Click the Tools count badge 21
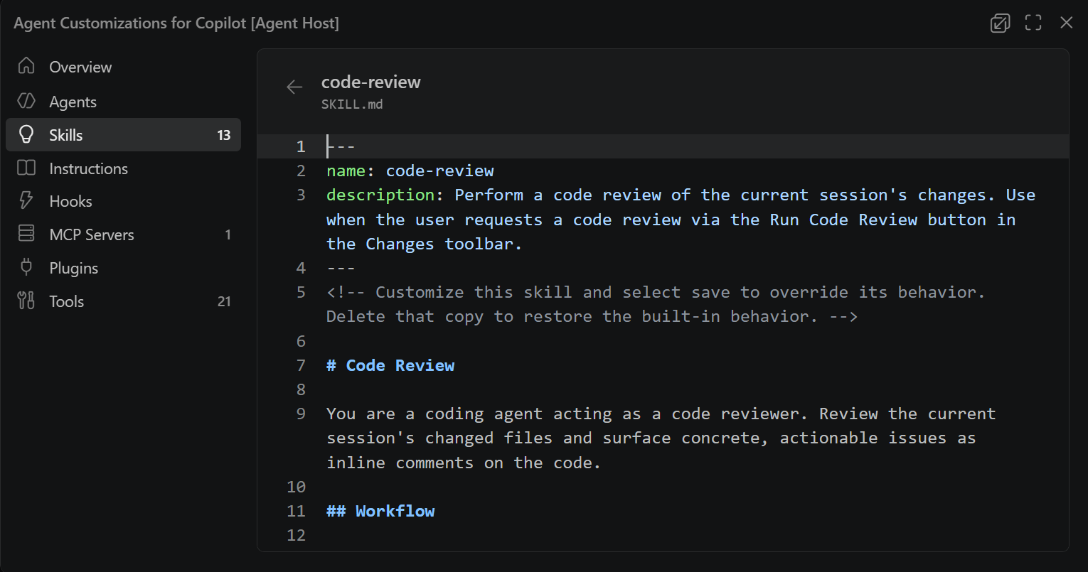This screenshot has width=1088, height=572. point(224,301)
